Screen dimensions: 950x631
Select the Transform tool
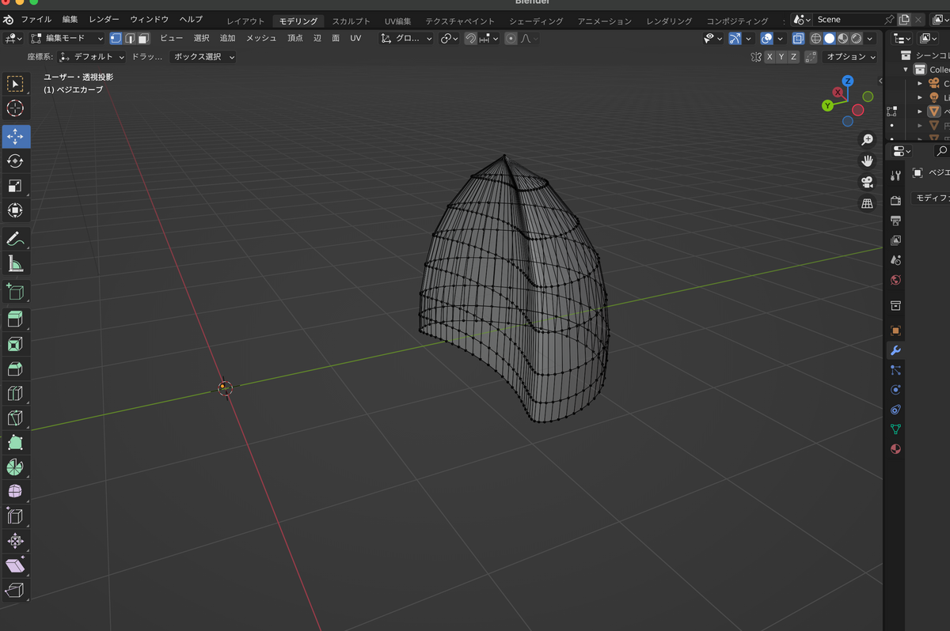tap(15, 210)
